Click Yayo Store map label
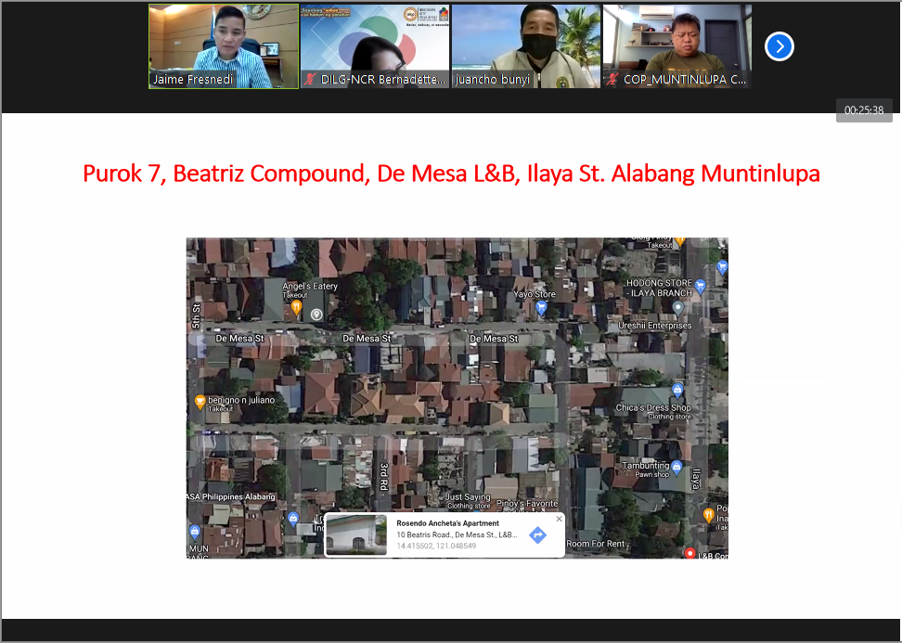Image resolution: width=902 pixels, height=643 pixels. (535, 294)
